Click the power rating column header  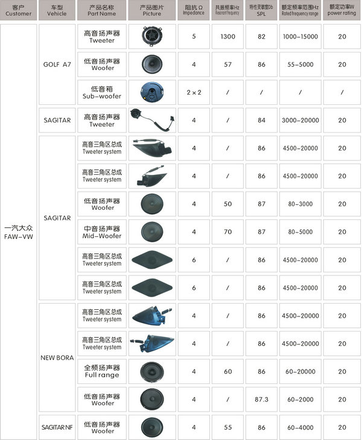coord(342,10)
